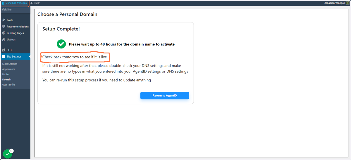This screenshot has height=160, width=351.
Task: Open the Jonathan Venegas account menu at right
Action: pyautogui.click(x=335, y=3)
